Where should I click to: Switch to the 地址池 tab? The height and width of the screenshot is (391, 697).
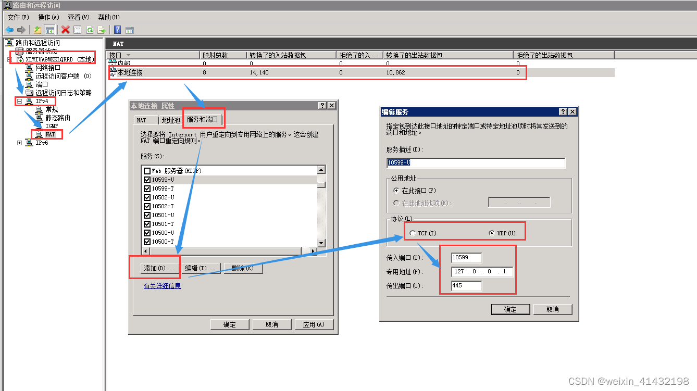pyautogui.click(x=171, y=120)
